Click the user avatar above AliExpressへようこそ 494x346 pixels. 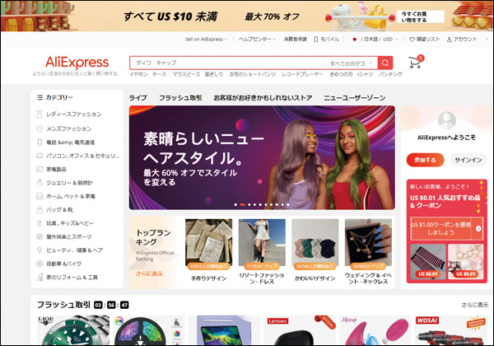pos(447,120)
